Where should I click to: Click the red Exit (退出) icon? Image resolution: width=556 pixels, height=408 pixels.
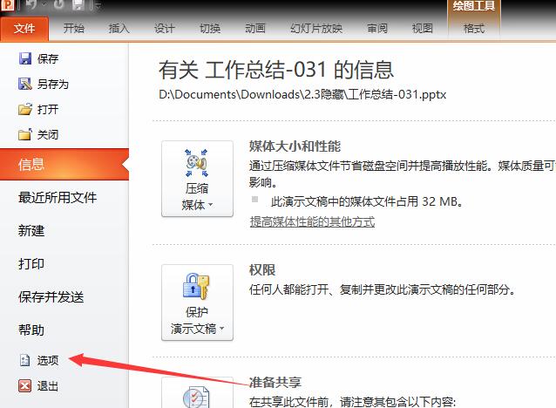[24, 385]
